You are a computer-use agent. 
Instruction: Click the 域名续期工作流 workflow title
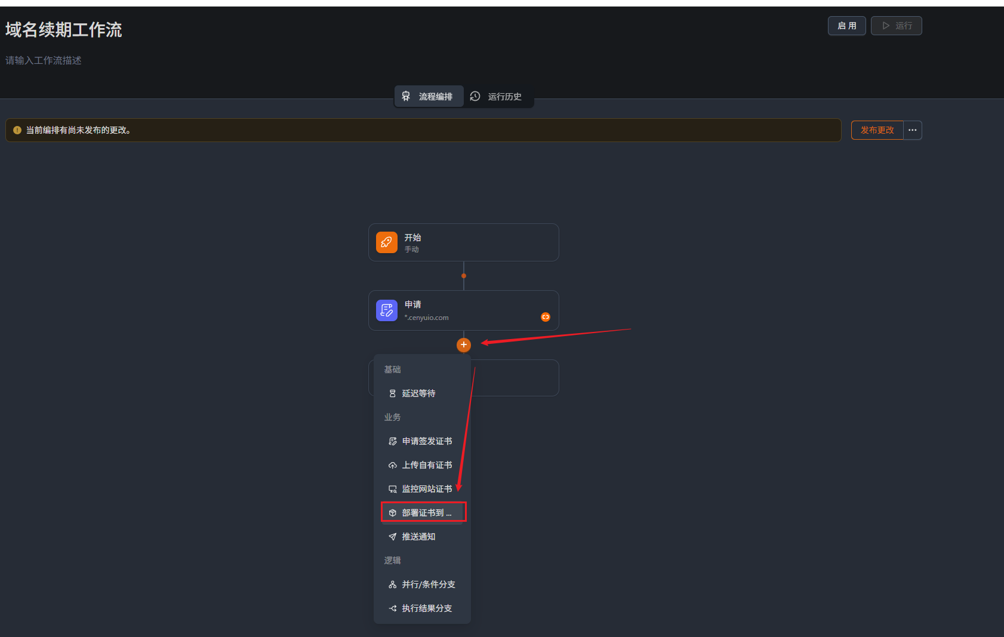point(64,30)
